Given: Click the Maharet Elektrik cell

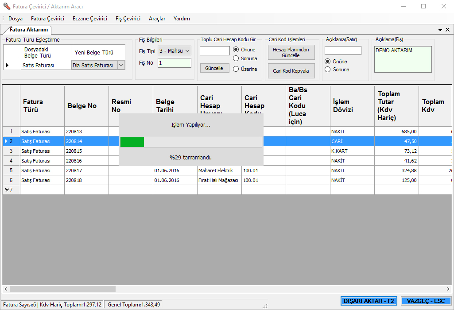Looking at the screenshot, I should tap(220, 170).
